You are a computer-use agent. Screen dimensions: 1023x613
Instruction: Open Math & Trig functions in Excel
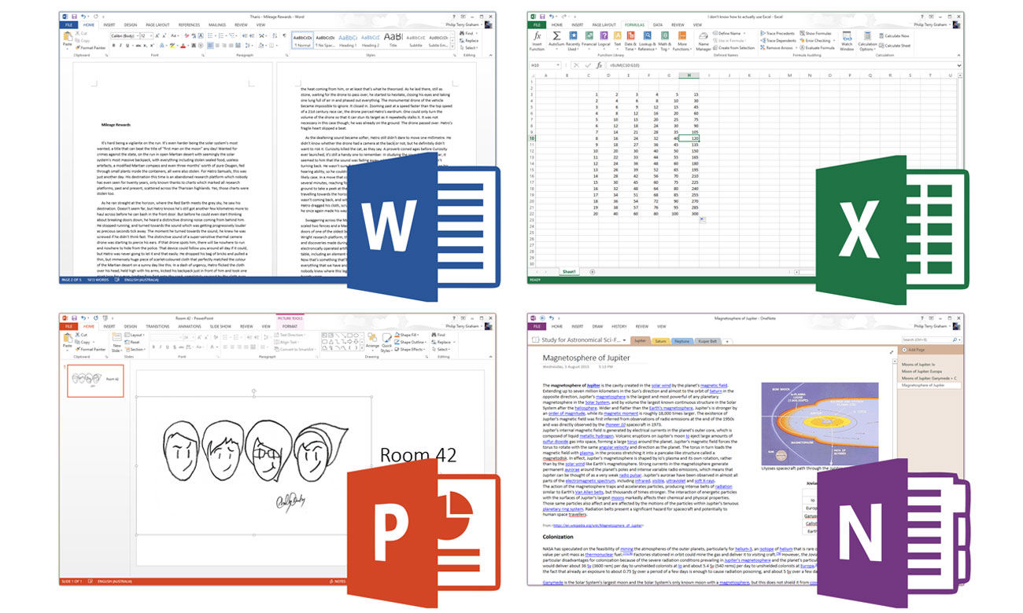[x=664, y=42]
